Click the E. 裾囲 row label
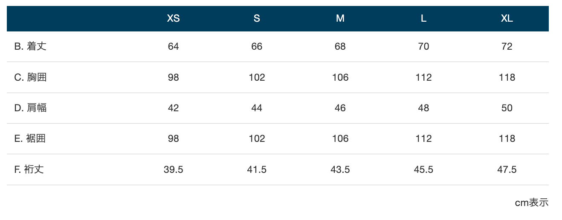Image resolution: width=562 pixels, height=220 pixels. pyautogui.click(x=30, y=138)
